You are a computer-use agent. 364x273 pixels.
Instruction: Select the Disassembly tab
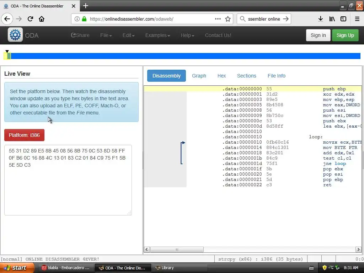pos(166,76)
